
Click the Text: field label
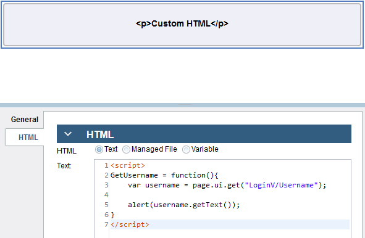(64, 166)
